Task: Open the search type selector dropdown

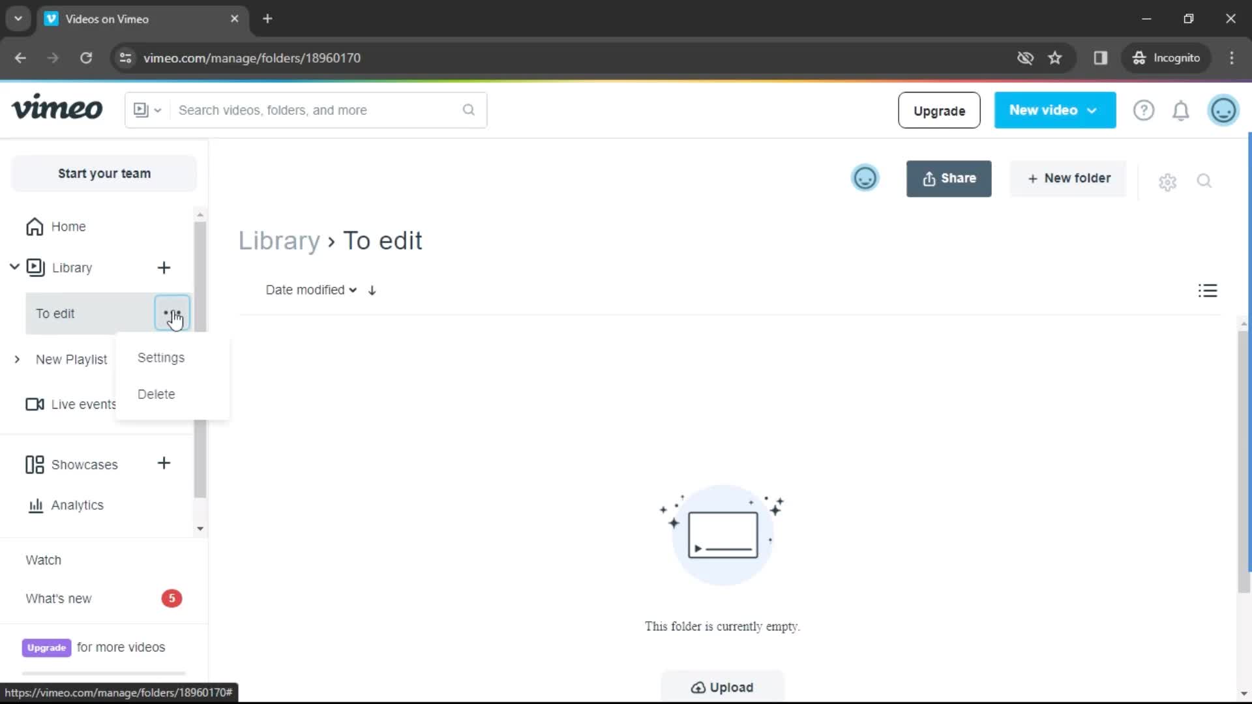Action: tap(147, 110)
